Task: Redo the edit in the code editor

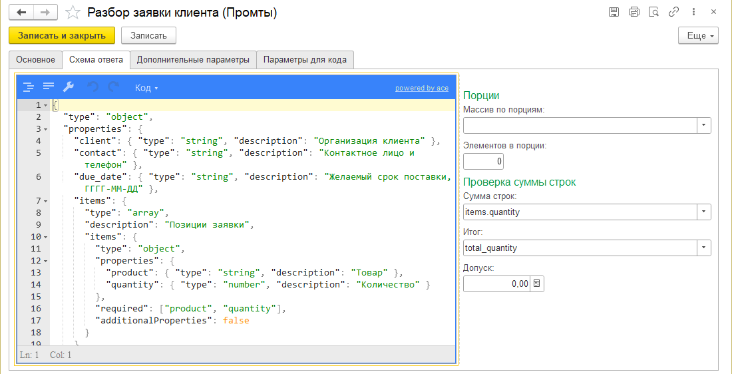Action: pos(113,87)
